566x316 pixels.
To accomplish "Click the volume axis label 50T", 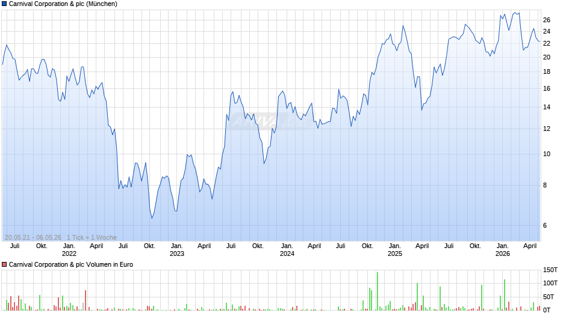I will tap(549, 297).
